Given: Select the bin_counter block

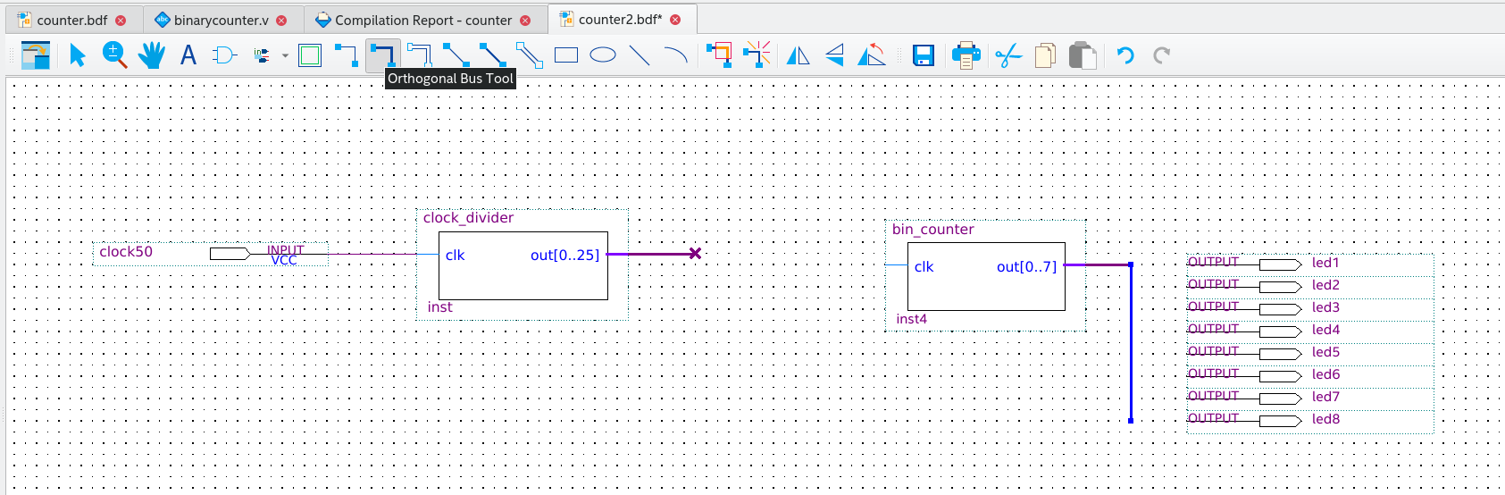Looking at the screenshot, I should pyautogui.click(x=986, y=276).
